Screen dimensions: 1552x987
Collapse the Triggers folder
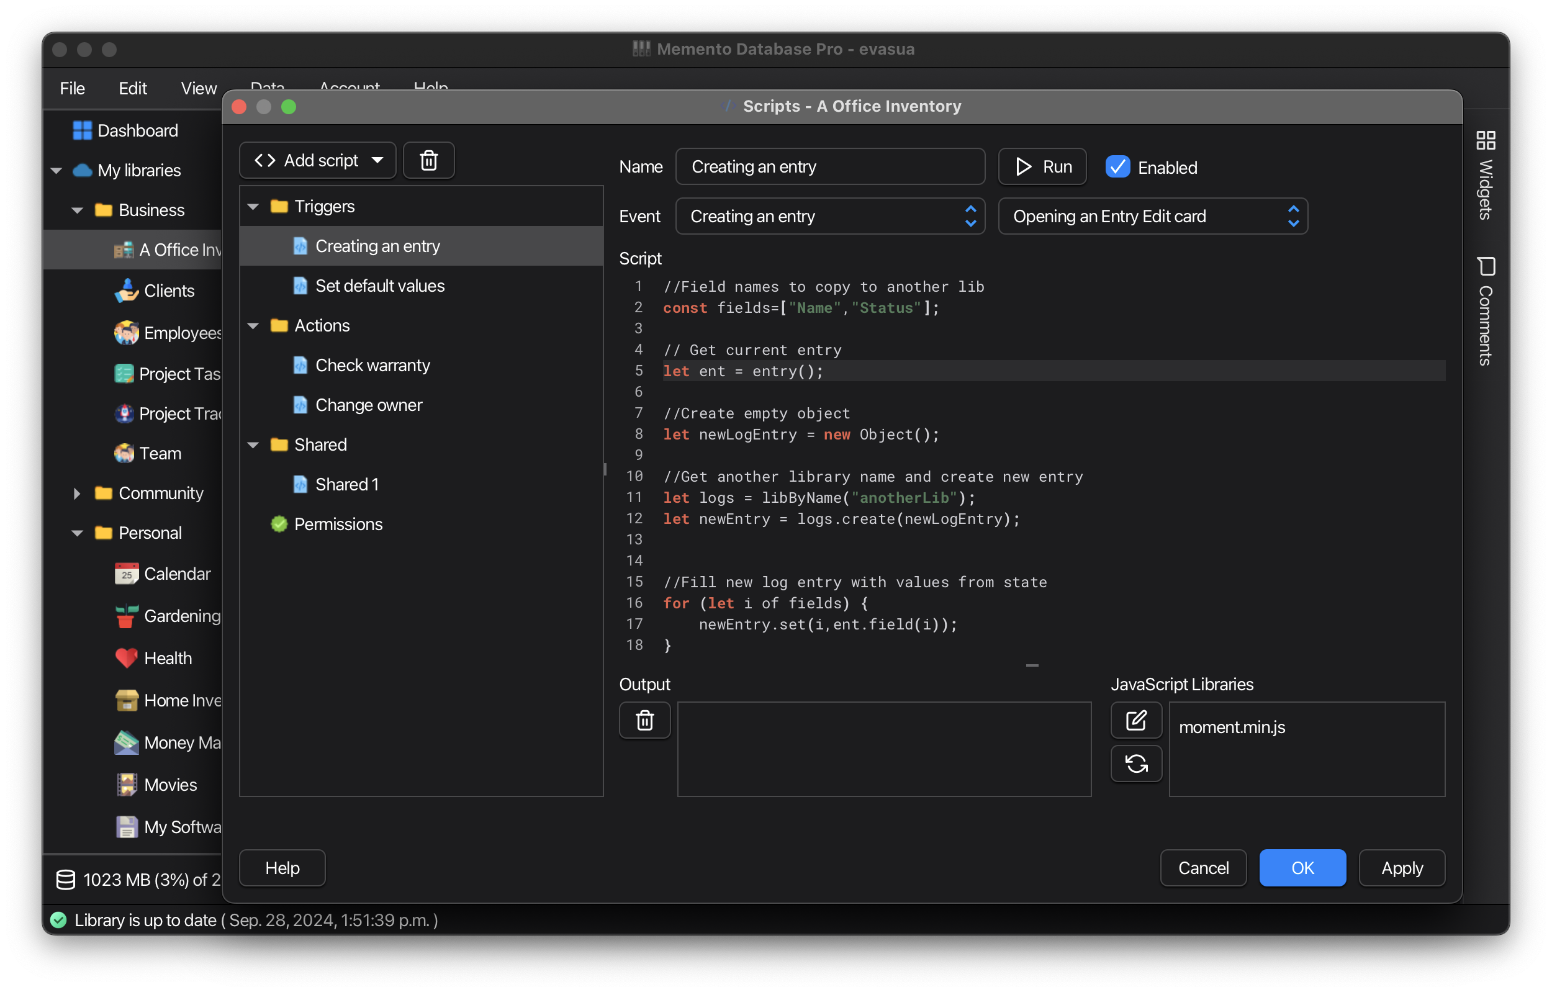coord(254,206)
